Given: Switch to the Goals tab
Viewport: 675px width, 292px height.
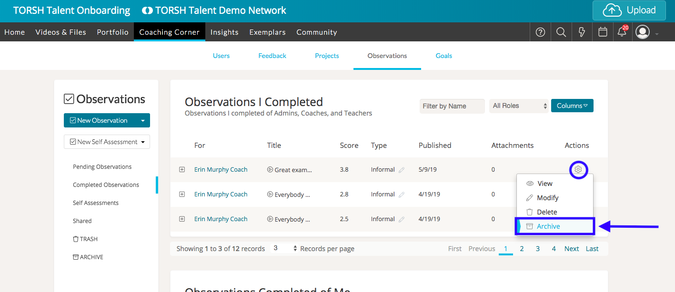Looking at the screenshot, I should pyautogui.click(x=443, y=56).
